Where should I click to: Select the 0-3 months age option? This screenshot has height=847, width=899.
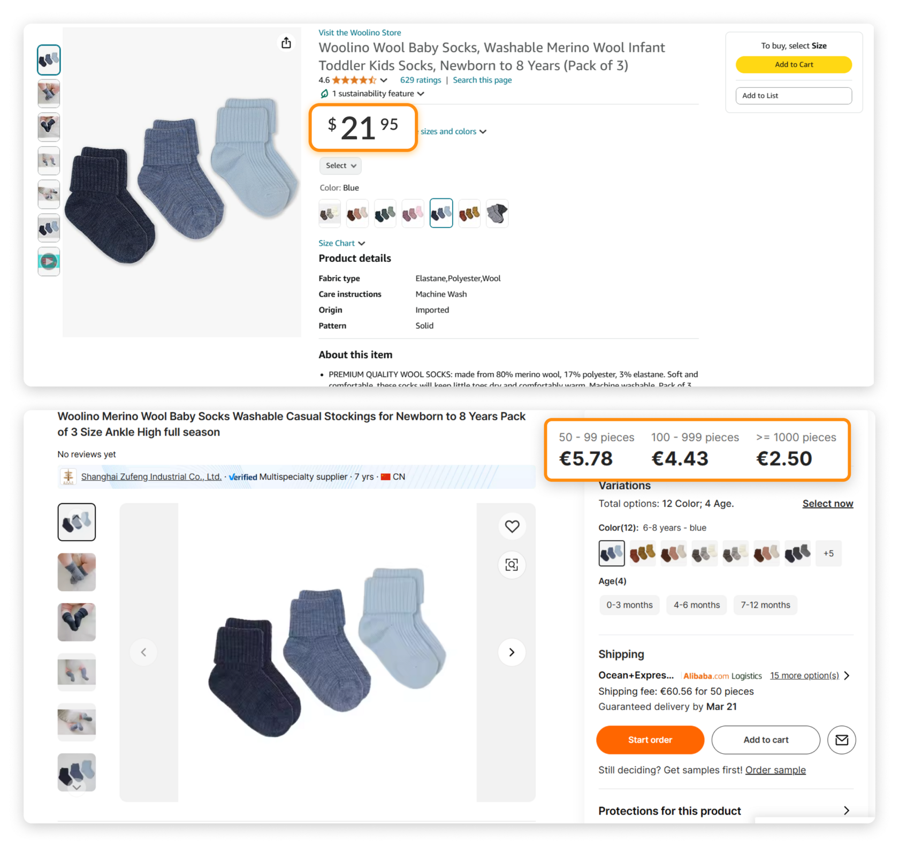point(629,605)
